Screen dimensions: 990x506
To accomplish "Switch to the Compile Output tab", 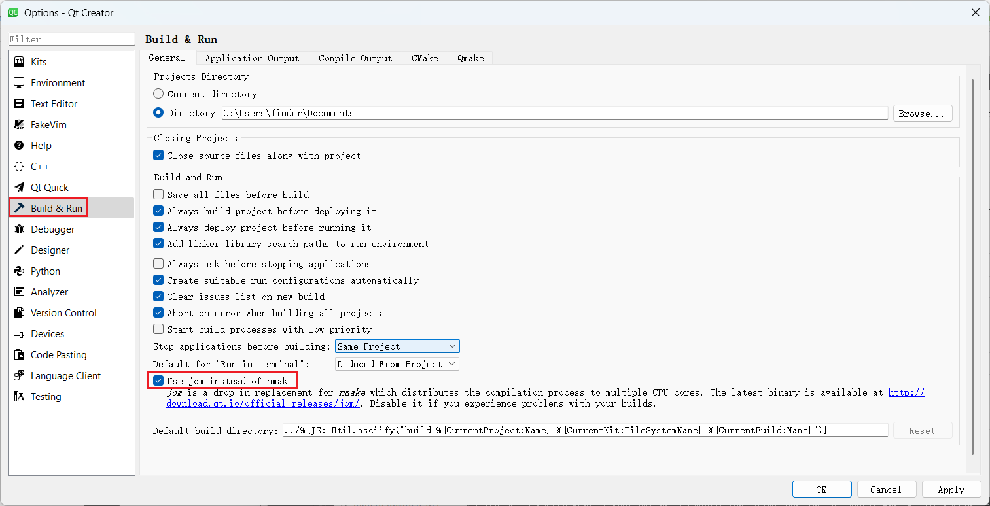I will [x=355, y=58].
